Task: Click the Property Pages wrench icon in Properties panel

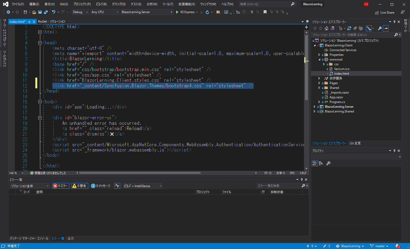Action: pyautogui.click(x=328, y=163)
